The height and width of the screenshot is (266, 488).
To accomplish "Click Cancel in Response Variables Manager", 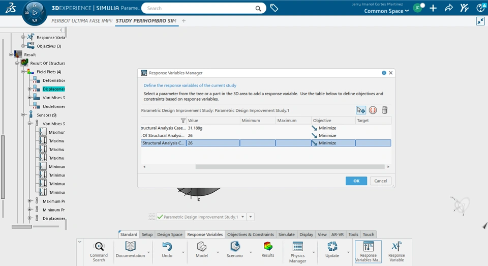I will coord(380,181).
